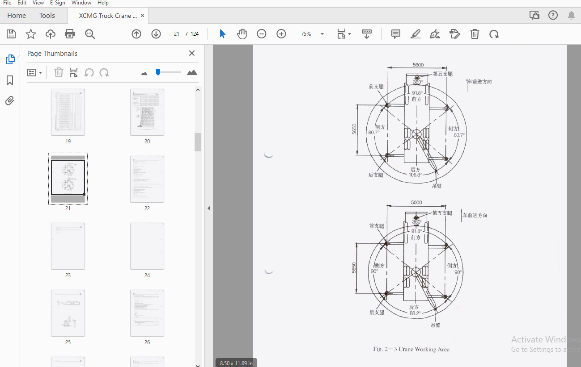This screenshot has width=581, height=367.
Task: Collapse the navigation pane arrow
Action: tap(208, 208)
